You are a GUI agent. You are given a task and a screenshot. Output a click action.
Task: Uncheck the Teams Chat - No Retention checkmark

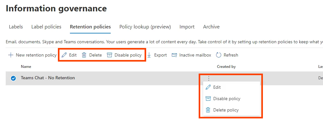[x=13, y=78]
